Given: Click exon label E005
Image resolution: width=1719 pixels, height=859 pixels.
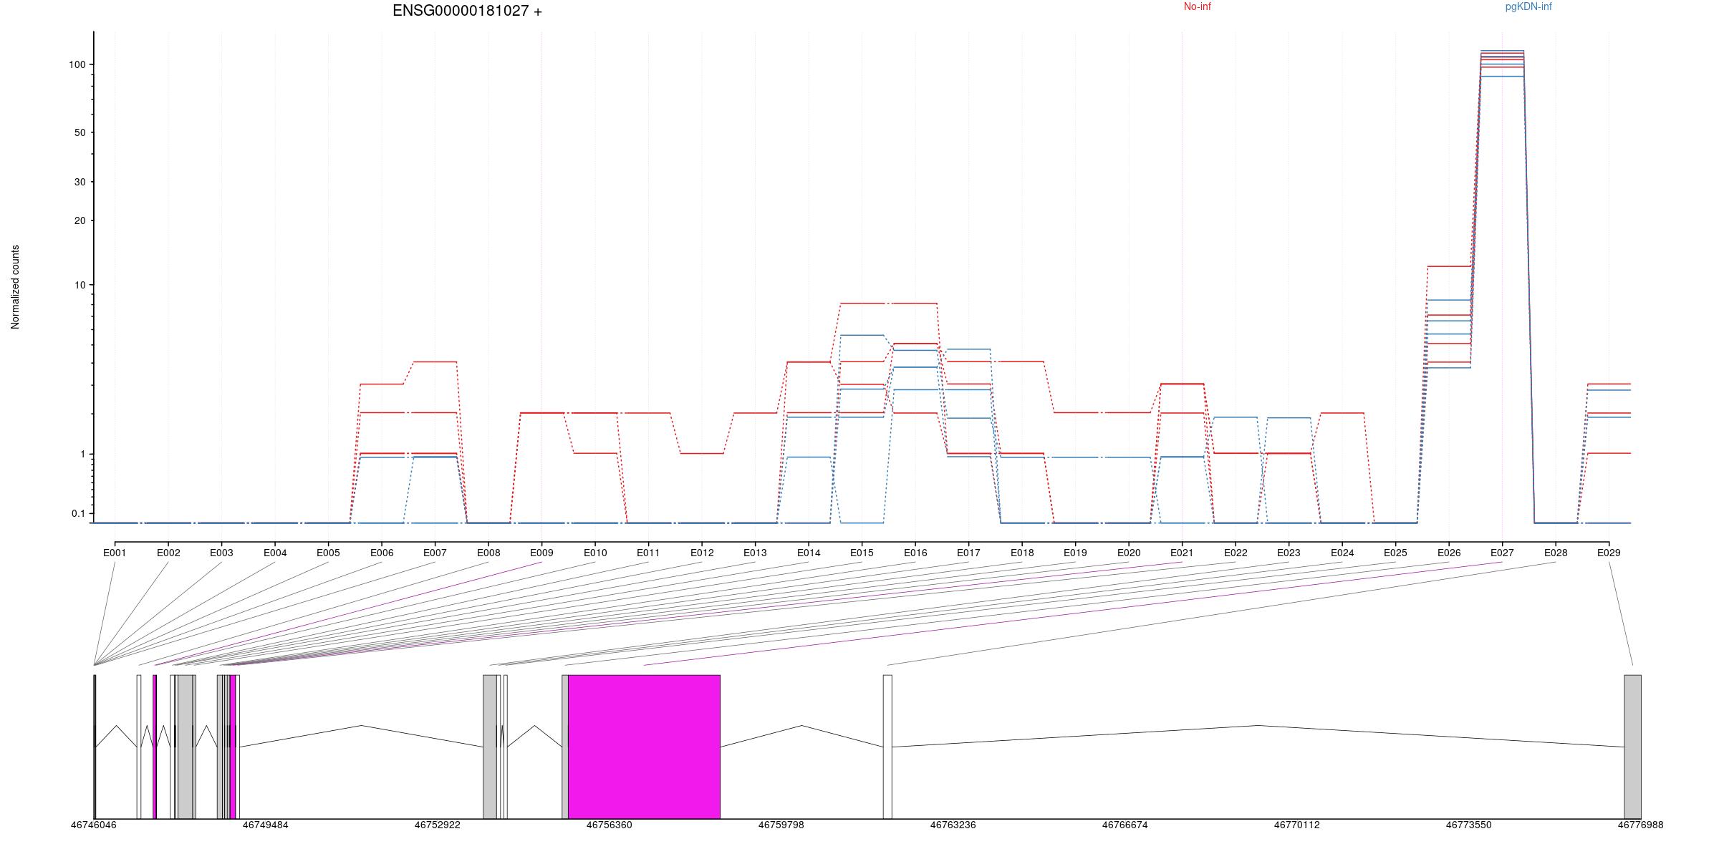Looking at the screenshot, I should pyautogui.click(x=328, y=553).
